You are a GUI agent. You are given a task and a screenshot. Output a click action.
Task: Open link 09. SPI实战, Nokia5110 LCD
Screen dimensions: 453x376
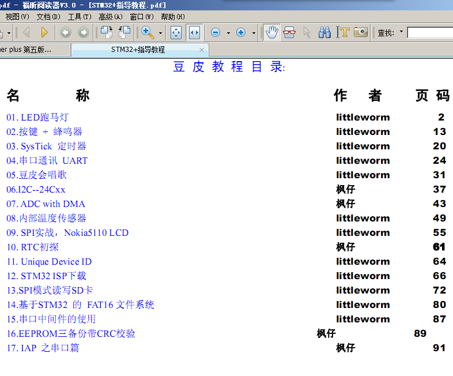[67, 232]
